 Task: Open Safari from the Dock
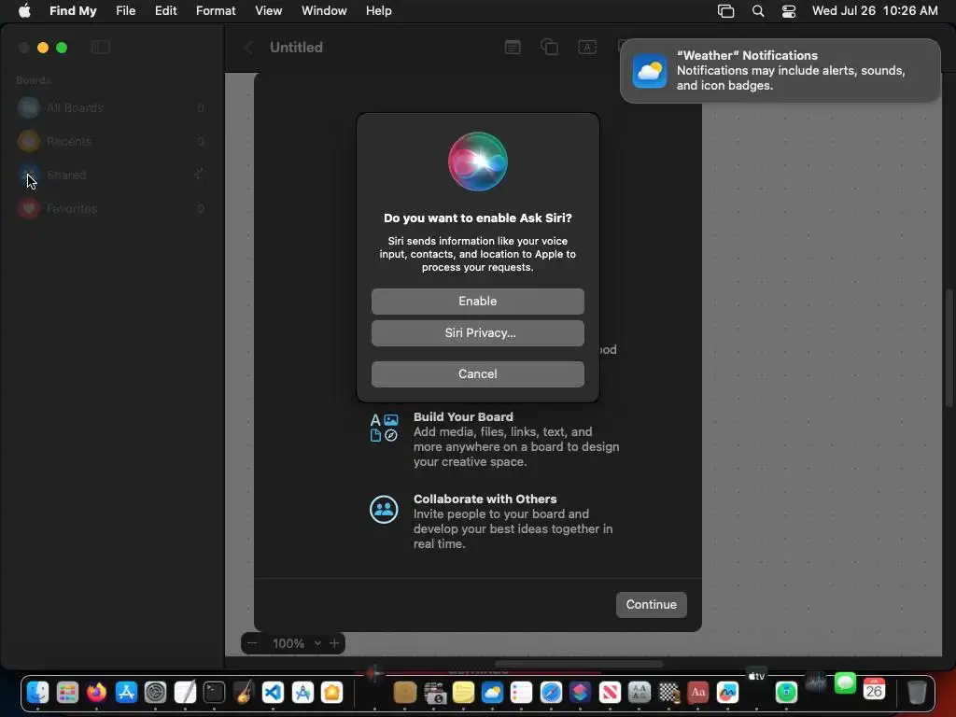tap(551, 692)
